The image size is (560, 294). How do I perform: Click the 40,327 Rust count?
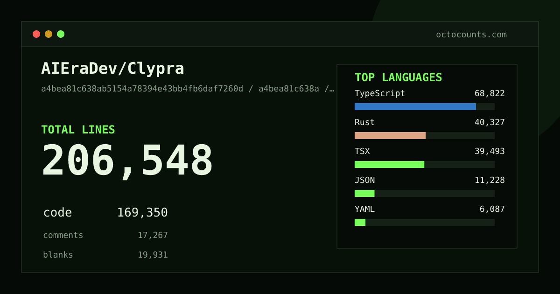(x=490, y=122)
